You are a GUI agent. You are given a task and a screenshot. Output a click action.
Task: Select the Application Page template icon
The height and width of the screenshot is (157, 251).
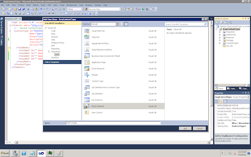87,62
